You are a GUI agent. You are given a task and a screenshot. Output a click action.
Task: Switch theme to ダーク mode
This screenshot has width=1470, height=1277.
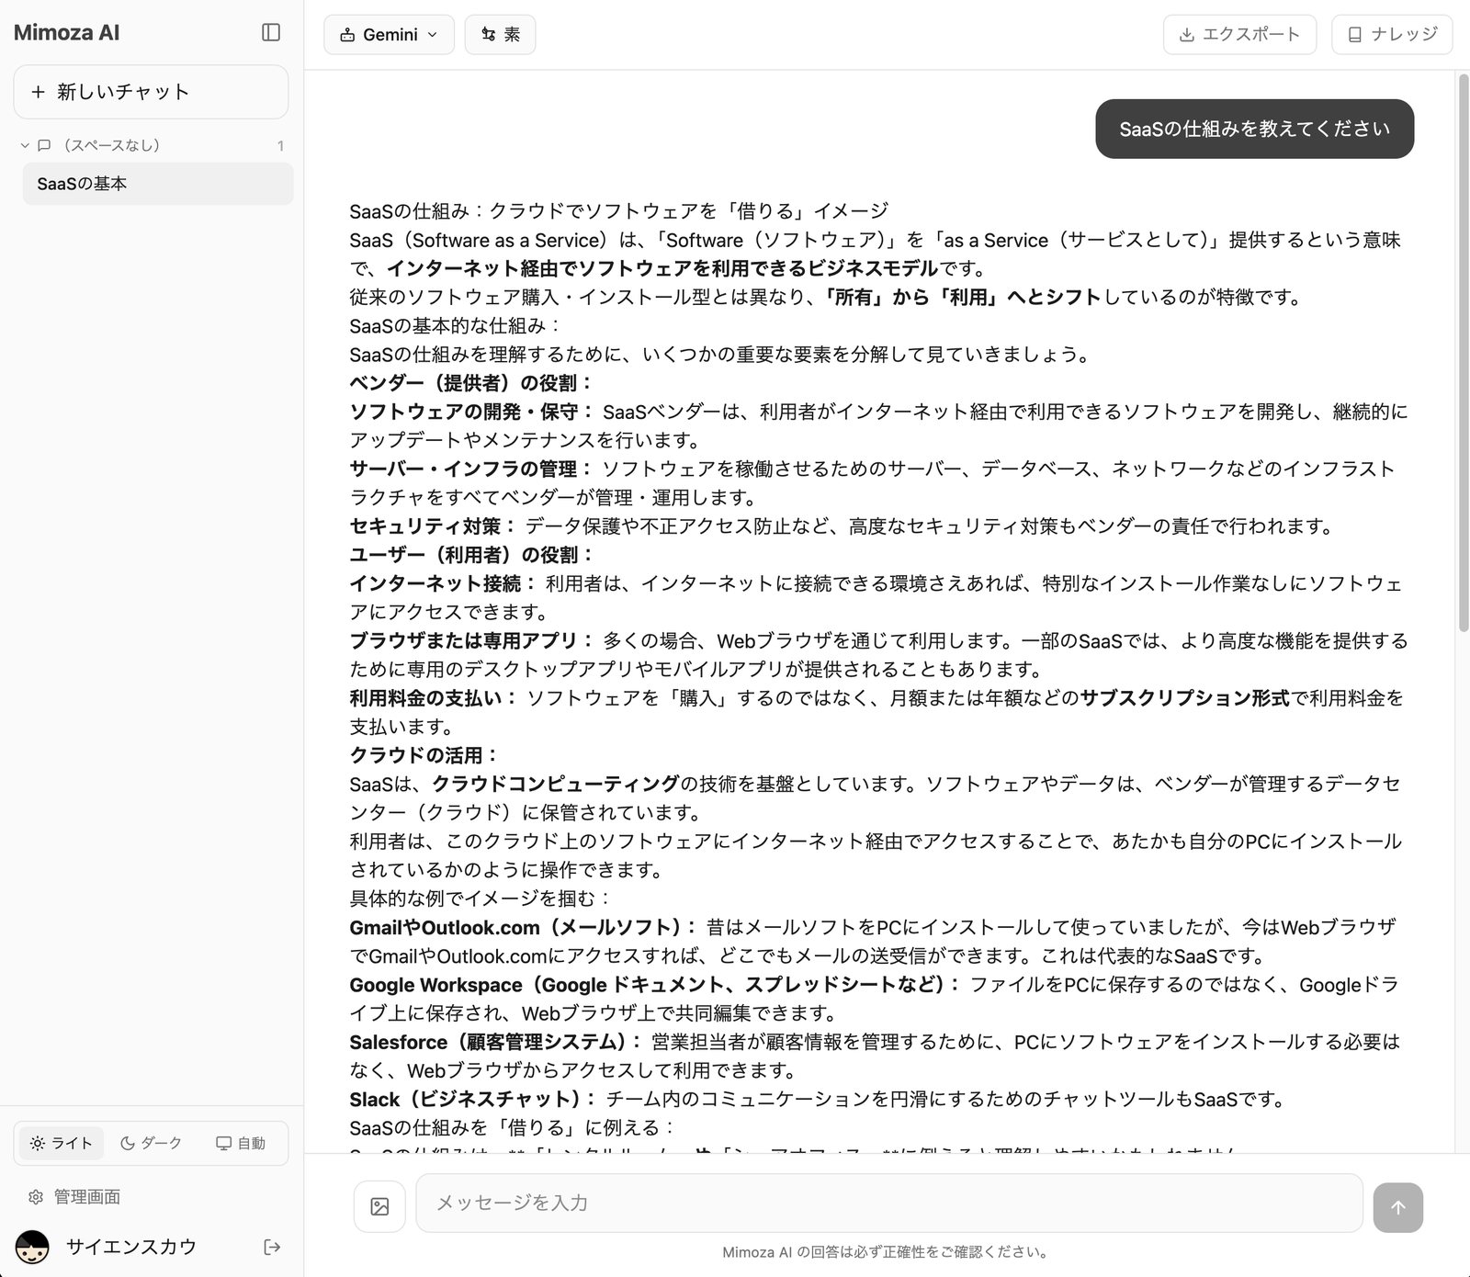pyautogui.click(x=152, y=1143)
